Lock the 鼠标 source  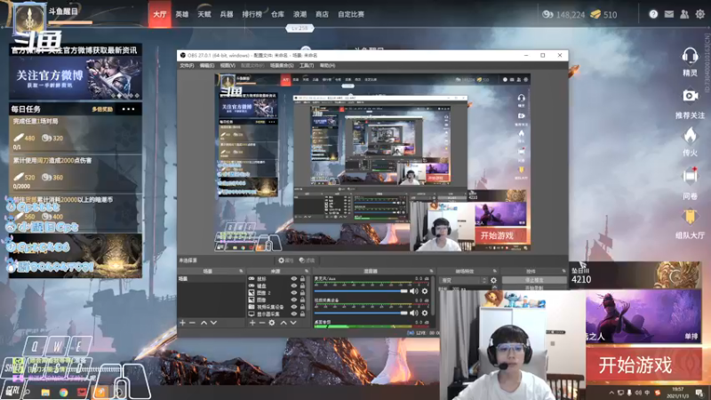pos(302,279)
